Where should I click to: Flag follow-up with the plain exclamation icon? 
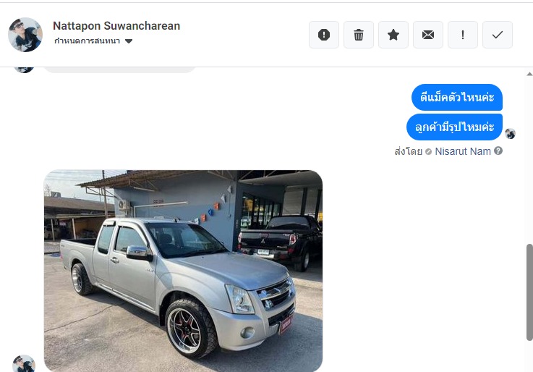[462, 35]
